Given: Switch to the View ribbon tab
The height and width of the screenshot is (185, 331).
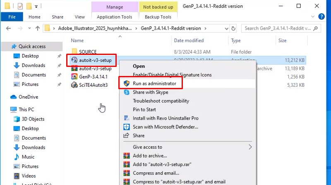Looking at the screenshot, I should pyautogui.click(x=79, y=17).
